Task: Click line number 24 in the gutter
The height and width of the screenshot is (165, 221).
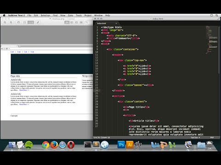Action: [x=97, y=91]
